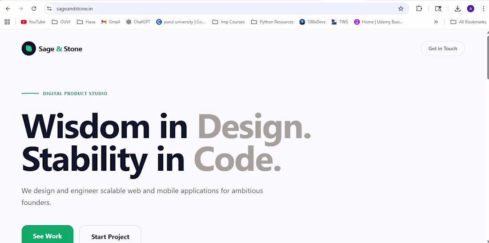This screenshot has height=243, width=489.
Task: Open the 100xDevs bookmark
Action: [312, 22]
